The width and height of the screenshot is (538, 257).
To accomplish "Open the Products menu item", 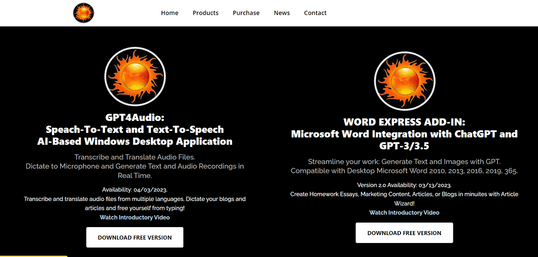I will click(x=206, y=13).
